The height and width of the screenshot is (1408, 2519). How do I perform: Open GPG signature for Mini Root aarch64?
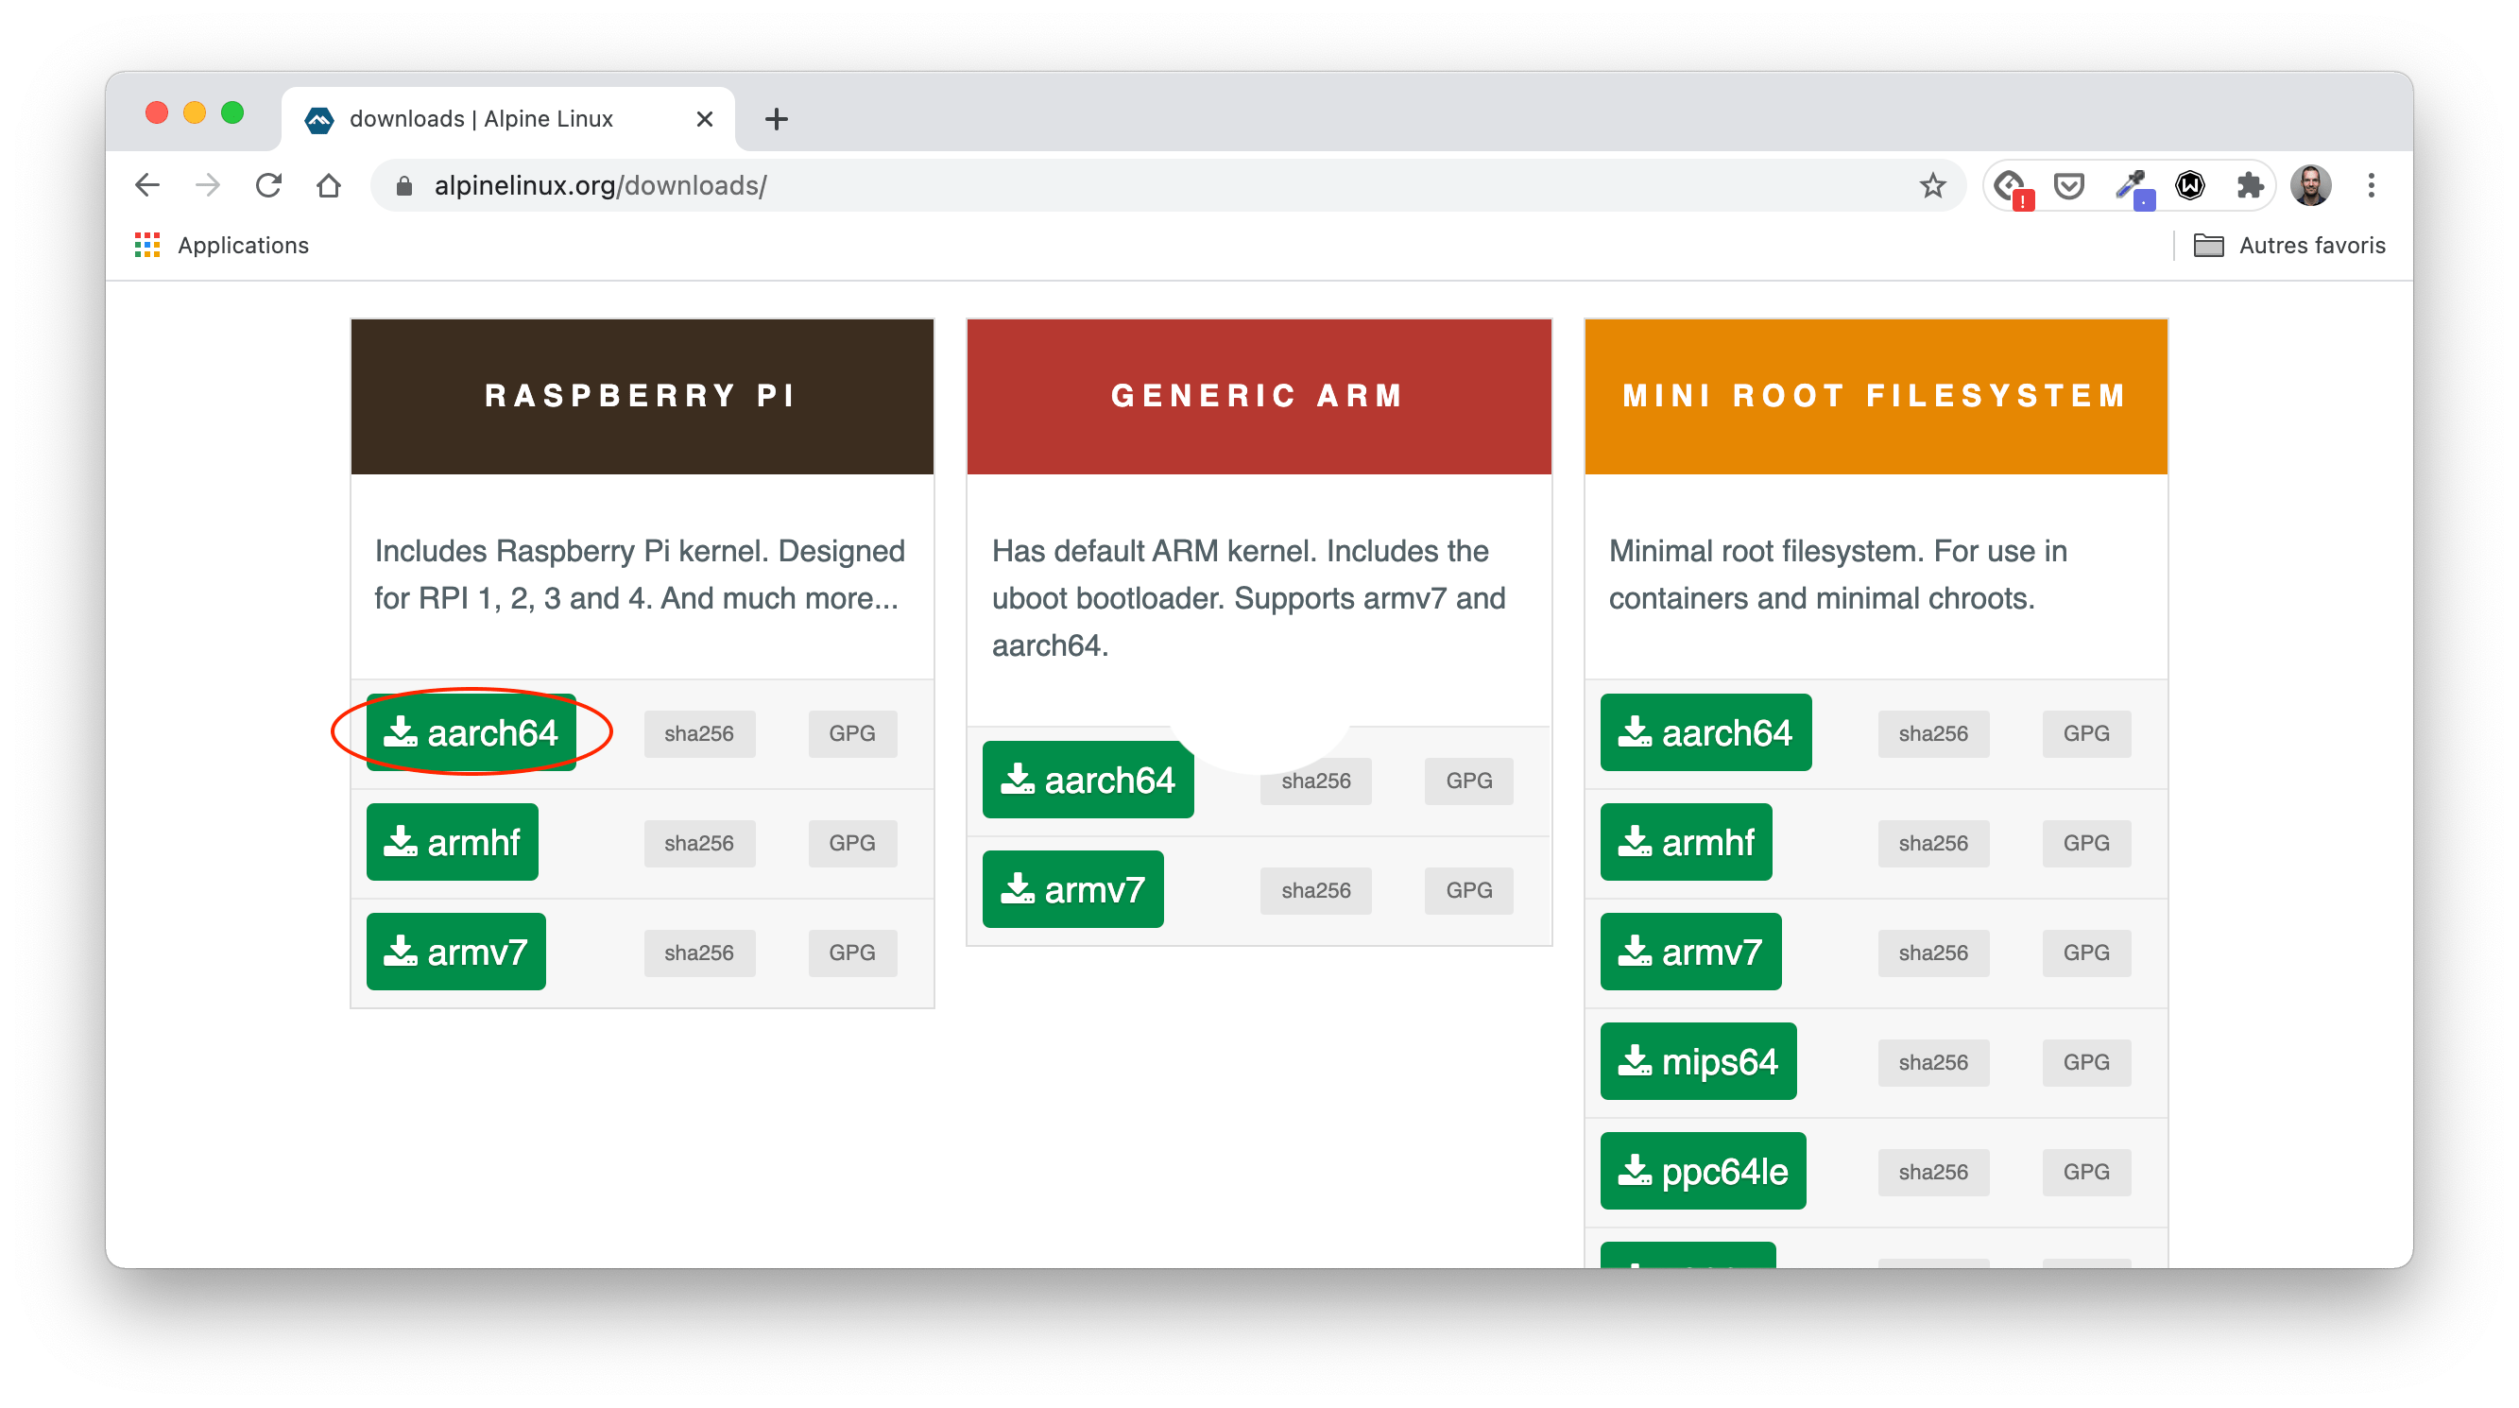point(2086,733)
